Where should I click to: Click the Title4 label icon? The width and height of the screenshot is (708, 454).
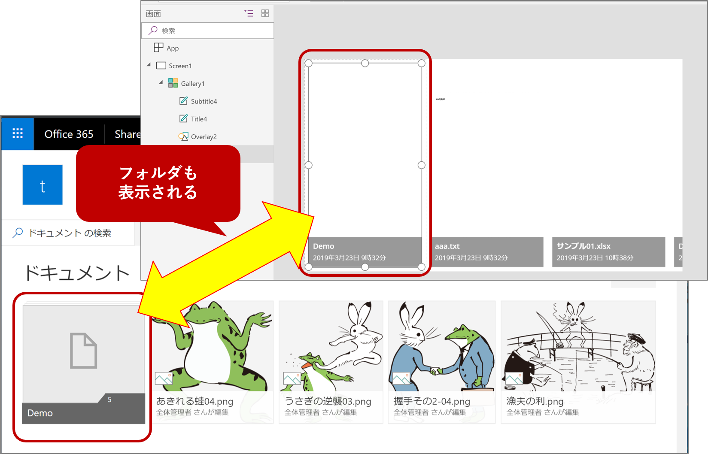pyautogui.click(x=184, y=118)
